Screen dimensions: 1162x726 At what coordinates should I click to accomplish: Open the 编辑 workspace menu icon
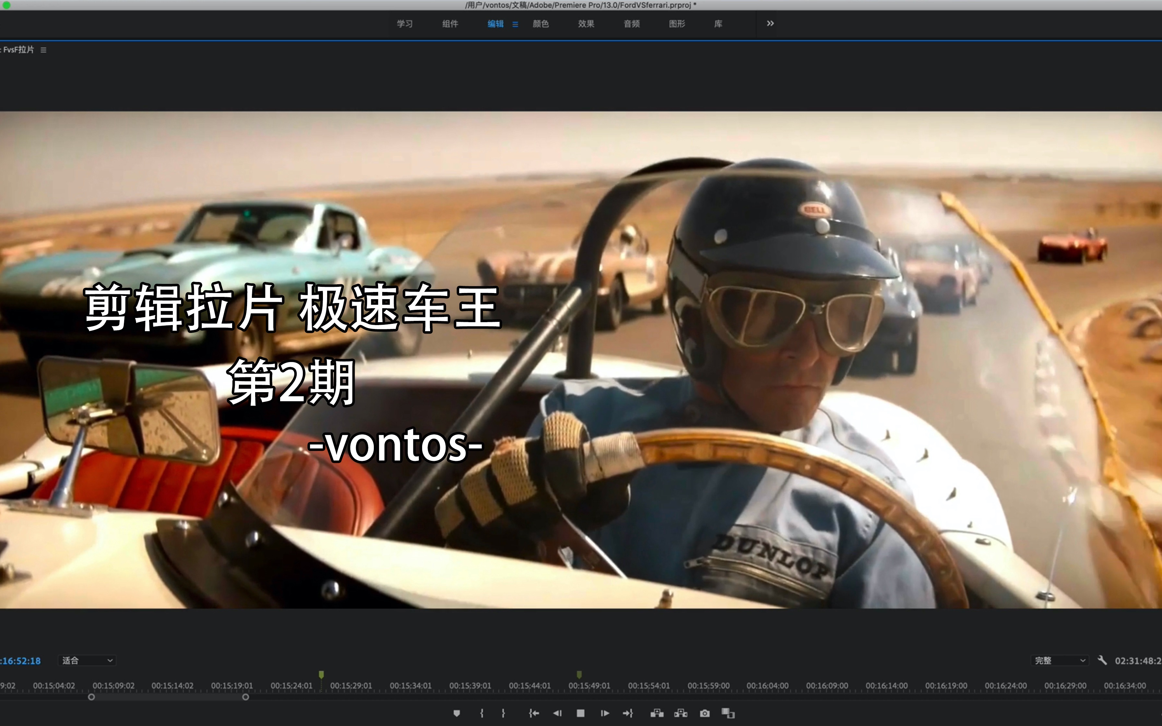[515, 24]
